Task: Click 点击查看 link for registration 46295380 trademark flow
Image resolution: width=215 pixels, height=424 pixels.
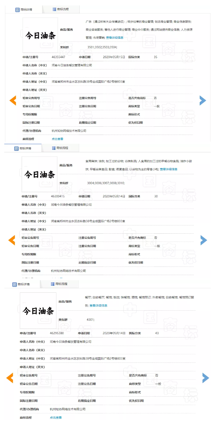Action: click(x=56, y=418)
